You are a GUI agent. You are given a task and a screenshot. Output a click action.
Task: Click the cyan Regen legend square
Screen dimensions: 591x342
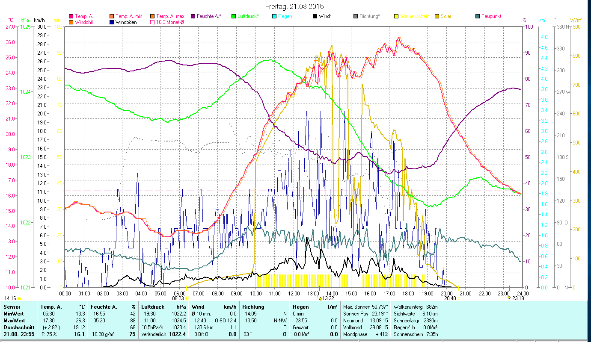click(274, 16)
